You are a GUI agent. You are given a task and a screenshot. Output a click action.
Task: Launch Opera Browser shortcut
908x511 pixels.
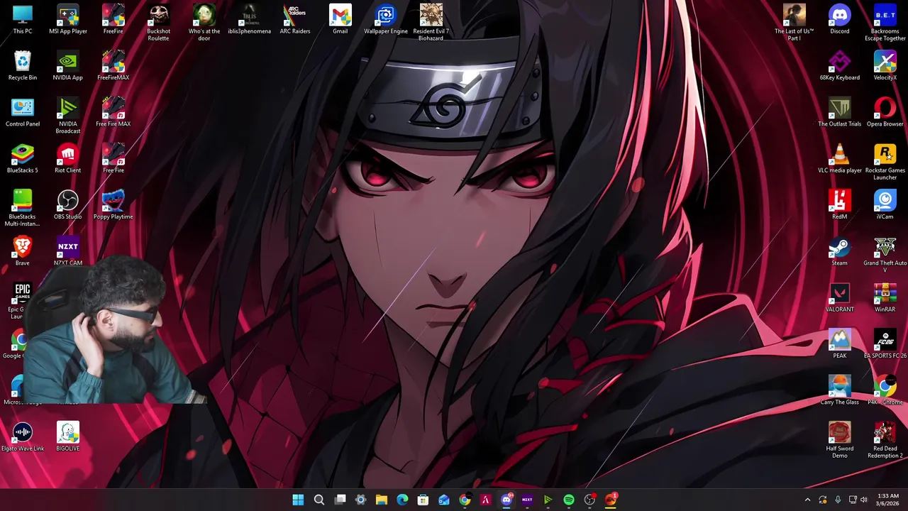[885, 112]
